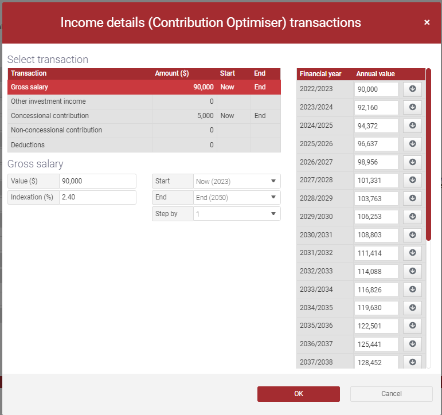Click the Amount ($) column header
The height and width of the screenshot is (415, 442).
point(171,73)
